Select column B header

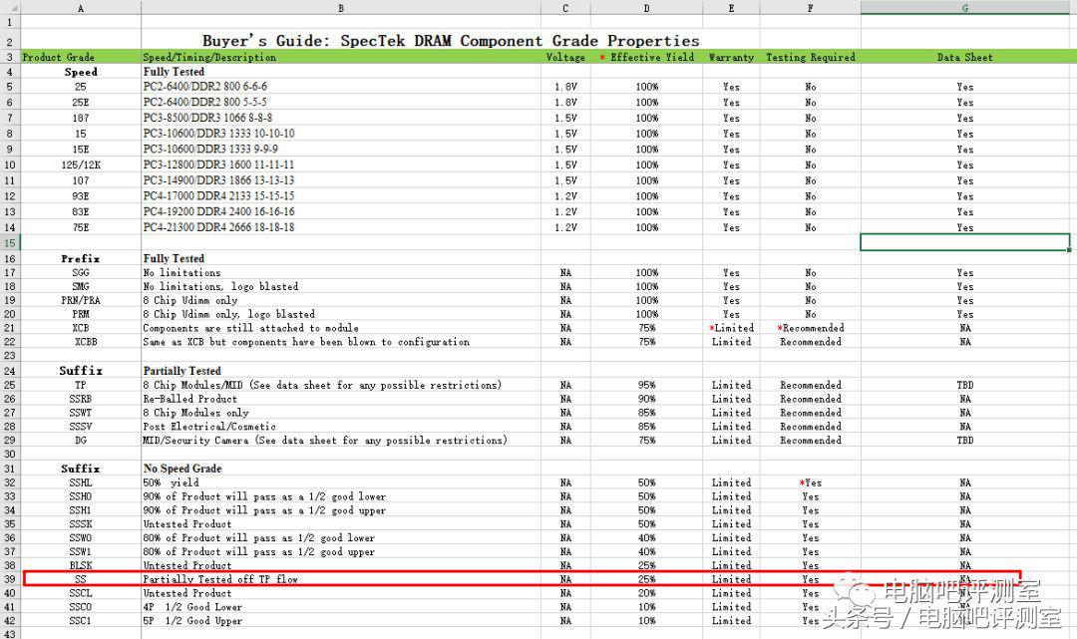341,8
